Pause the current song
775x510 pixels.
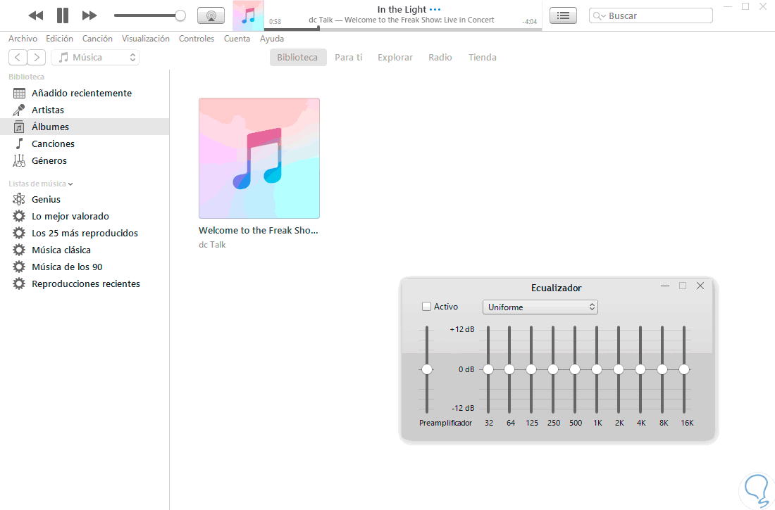coord(63,15)
